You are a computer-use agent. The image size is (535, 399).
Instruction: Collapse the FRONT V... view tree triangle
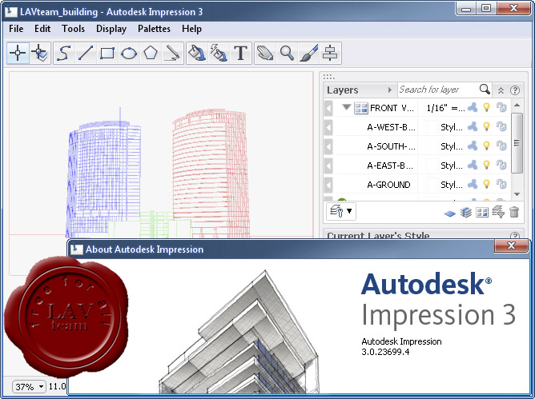click(x=346, y=107)
